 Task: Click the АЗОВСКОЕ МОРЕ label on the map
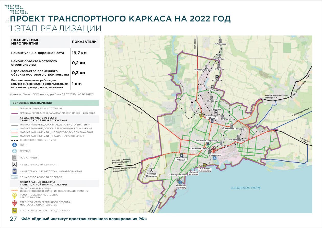pos(246,188)
